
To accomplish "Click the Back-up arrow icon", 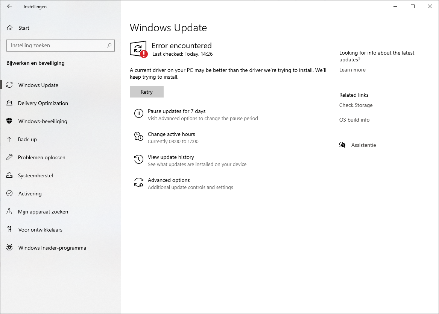I will coord(9,139).
